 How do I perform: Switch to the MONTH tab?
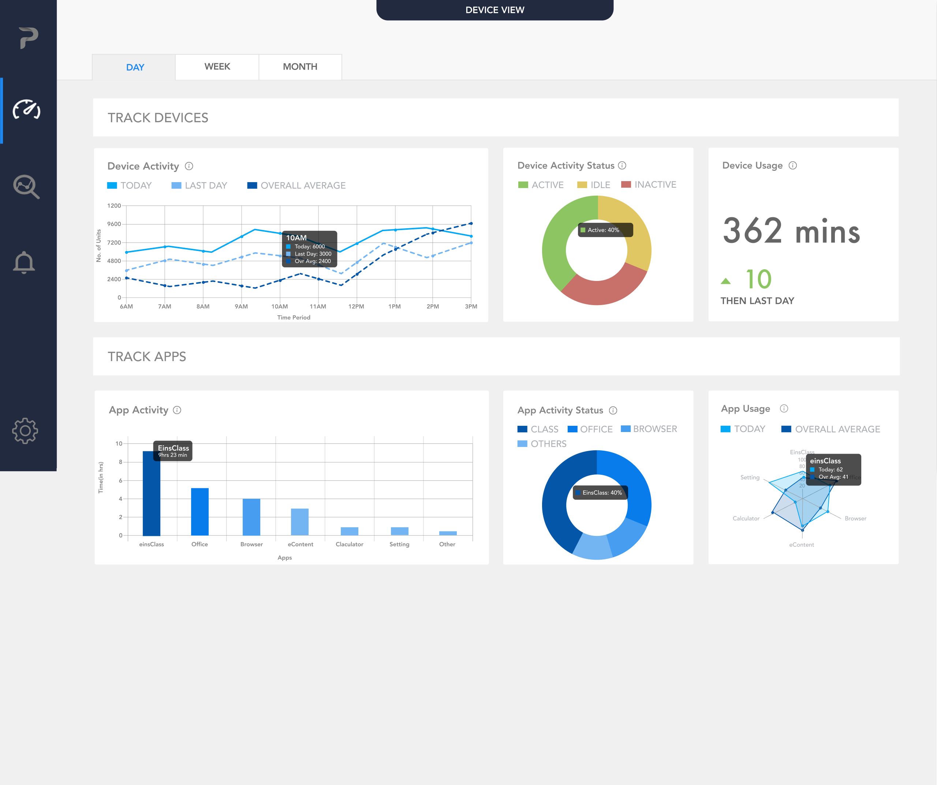coord(300,67)
